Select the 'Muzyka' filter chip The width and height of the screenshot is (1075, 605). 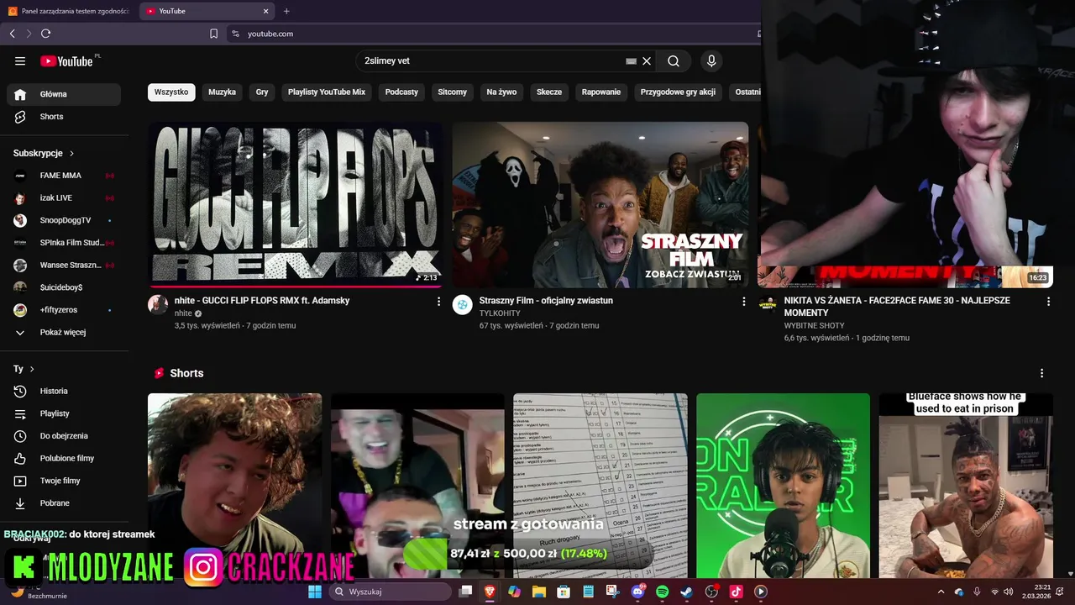click(x=222, y=92)
